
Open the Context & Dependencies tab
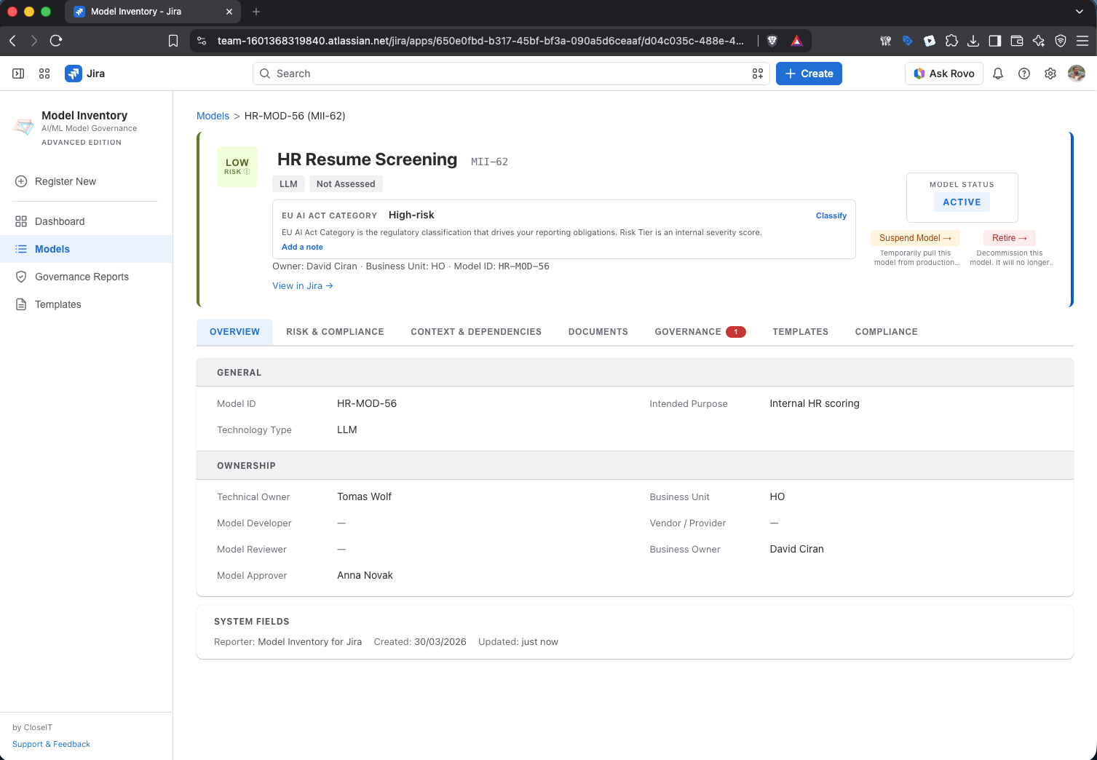click(x=476, y=332)
